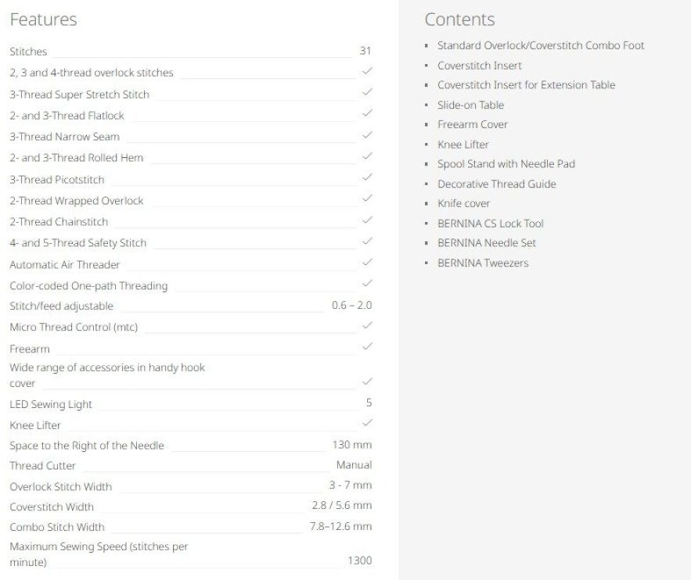Click the Color-coded One-path Threading checkmark
Image resolution: width=691 pixels, height=580 pixels.
[367, 284]
